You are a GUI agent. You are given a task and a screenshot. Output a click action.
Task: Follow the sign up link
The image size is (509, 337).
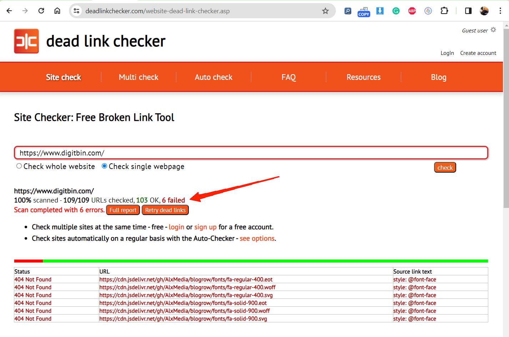click(205, 227)
